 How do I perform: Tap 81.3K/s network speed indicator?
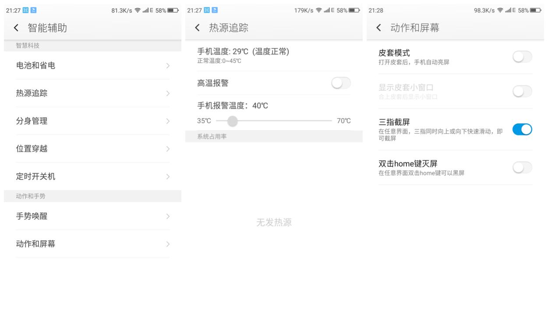click(x=122, y=11)
